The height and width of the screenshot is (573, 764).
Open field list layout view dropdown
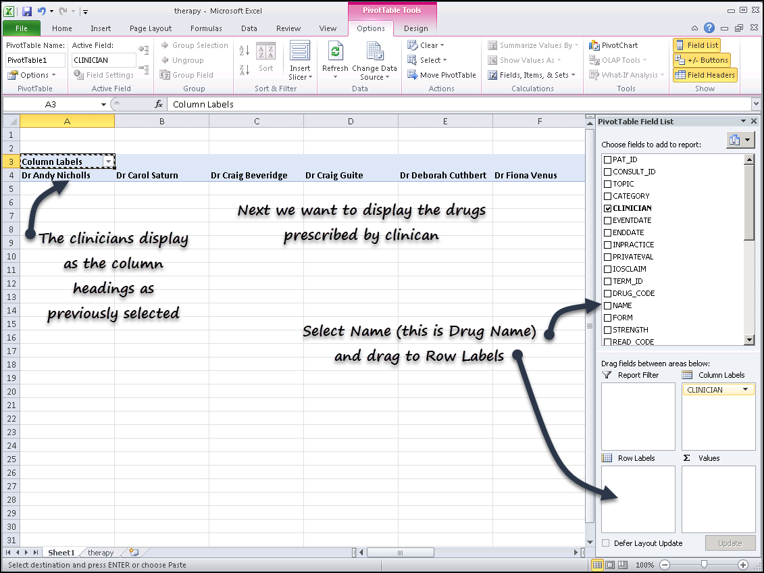740,141
